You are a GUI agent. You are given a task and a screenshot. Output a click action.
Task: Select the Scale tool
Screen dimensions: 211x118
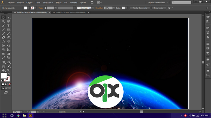tap(8, 42)
